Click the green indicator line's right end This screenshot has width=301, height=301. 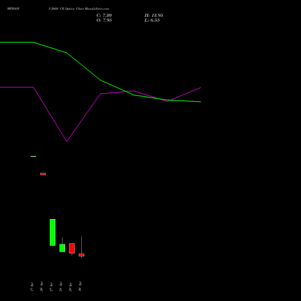pyautogui.click(x=200, y=102)
